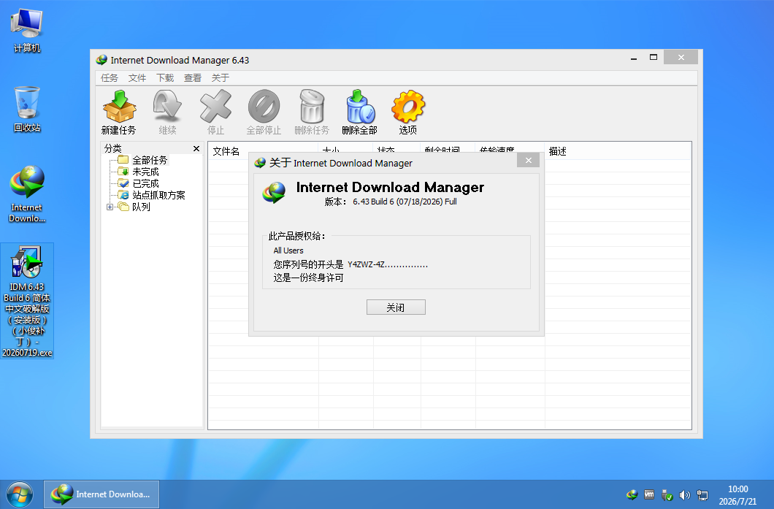The width and height of the screenshot is (774, 509).
Task: Select 已完成 category
Action: (x=145, y=183)
